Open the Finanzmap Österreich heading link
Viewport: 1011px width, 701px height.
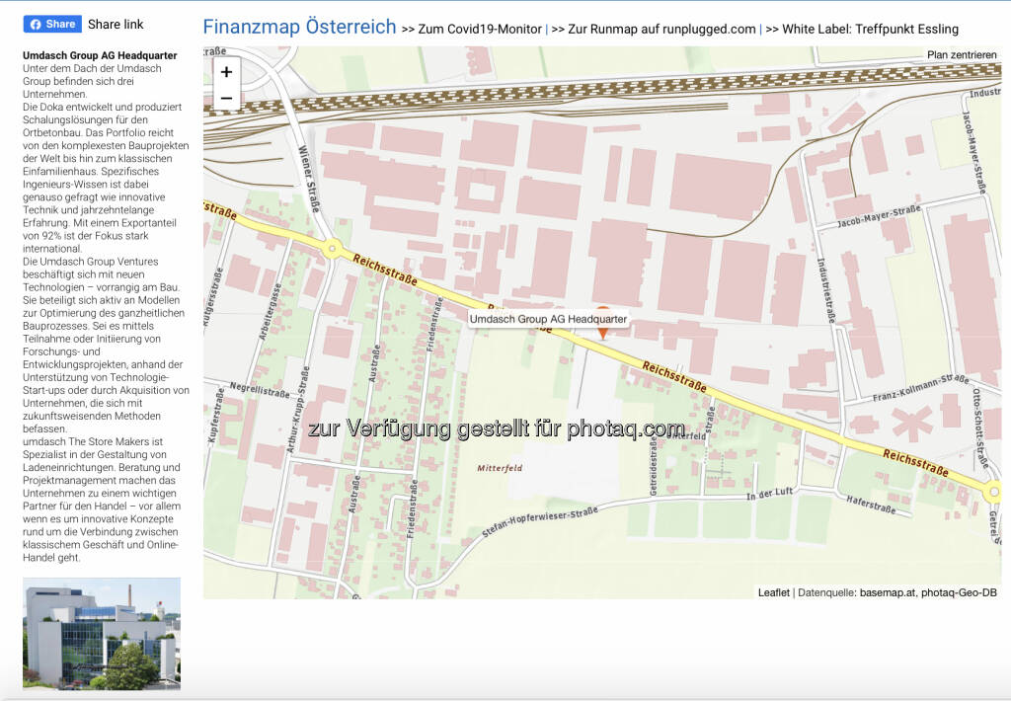pyautogui.click(x=299, y=27)
